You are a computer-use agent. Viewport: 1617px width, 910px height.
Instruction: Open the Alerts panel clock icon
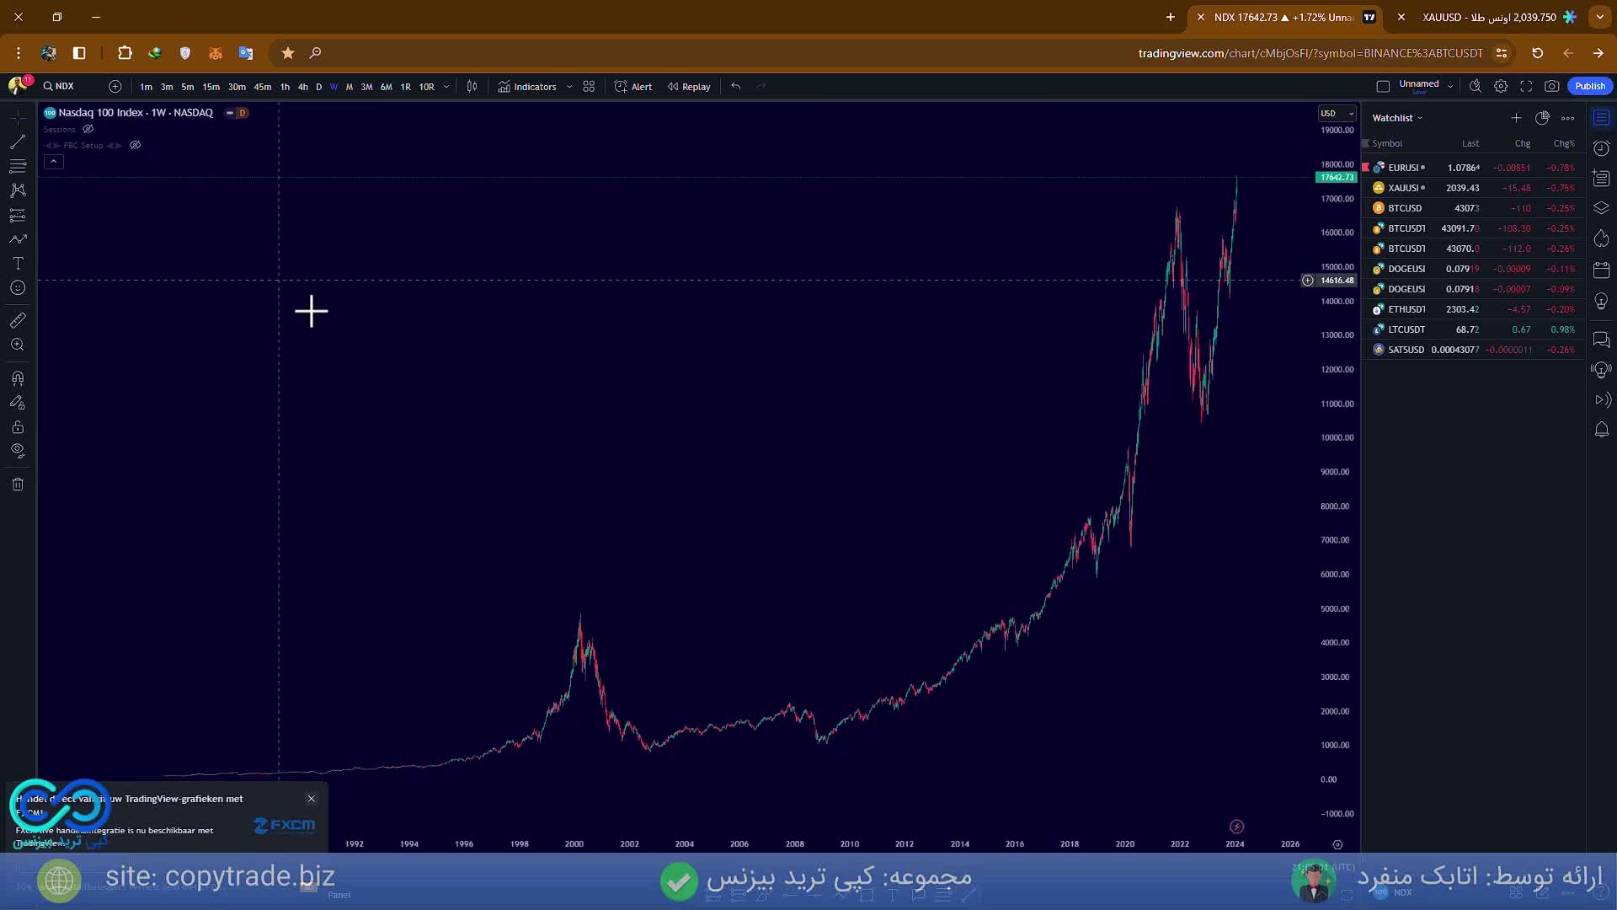coord(1601,147)
